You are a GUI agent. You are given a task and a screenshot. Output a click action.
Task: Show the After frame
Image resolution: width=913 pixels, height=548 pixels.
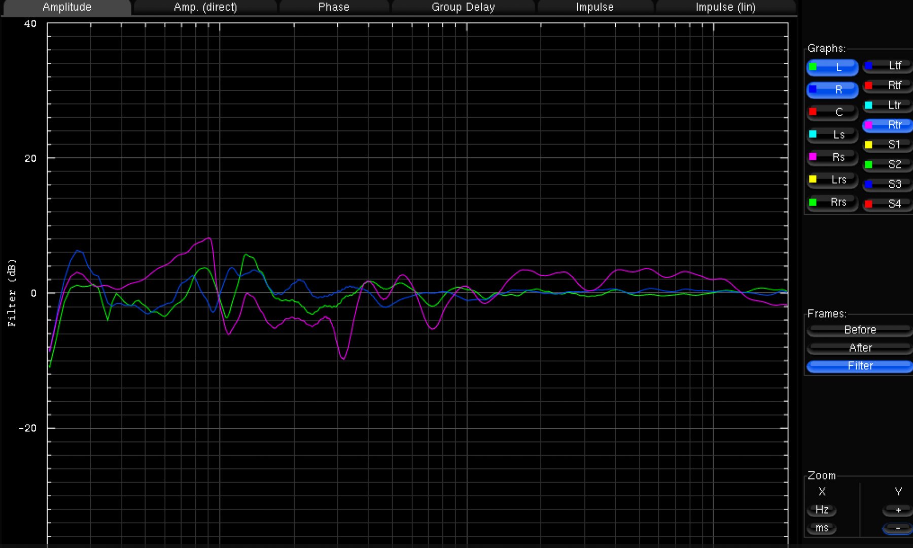click(860, 348)
